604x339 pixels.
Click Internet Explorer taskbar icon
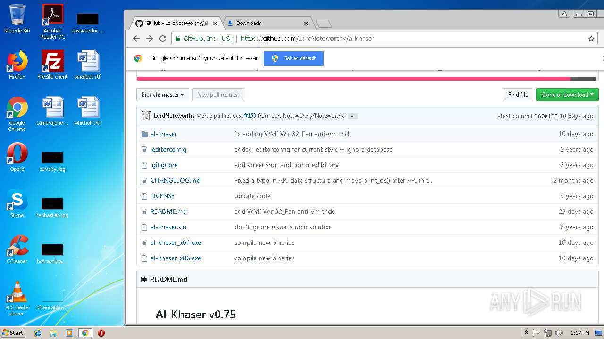(x=38, y=333)
